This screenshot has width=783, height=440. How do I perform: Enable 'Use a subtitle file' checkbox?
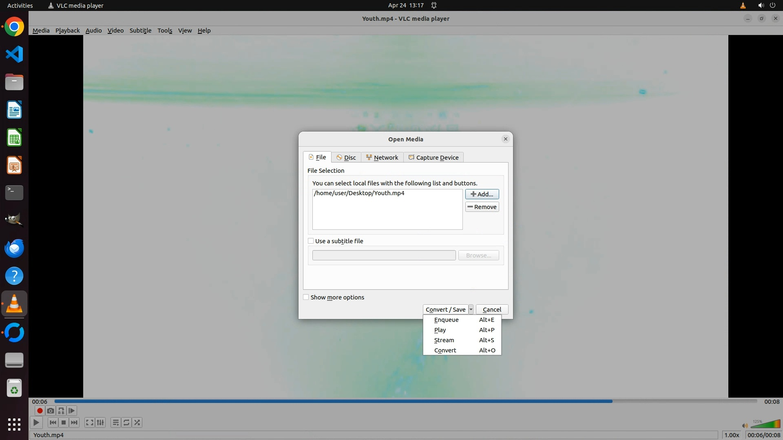311,241
